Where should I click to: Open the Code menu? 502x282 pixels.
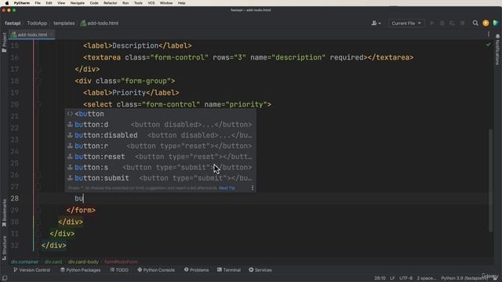click(94, 3)
